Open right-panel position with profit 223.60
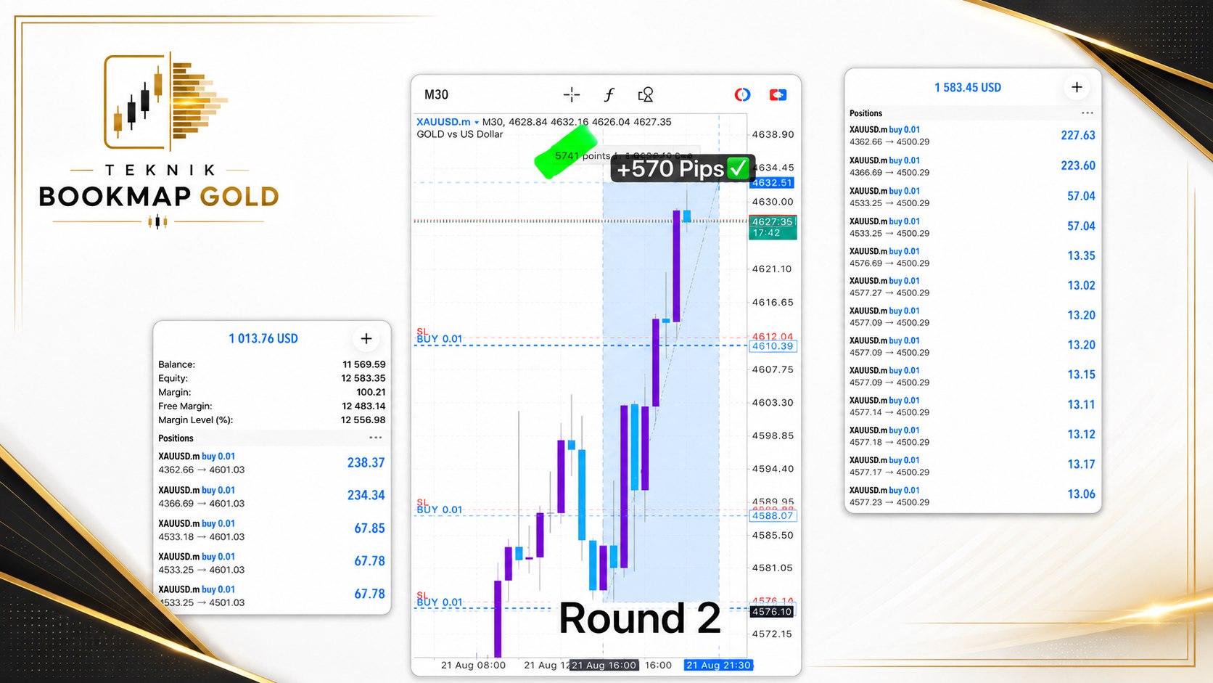Viewport: 1213px width, 683px height. (972, 166)
